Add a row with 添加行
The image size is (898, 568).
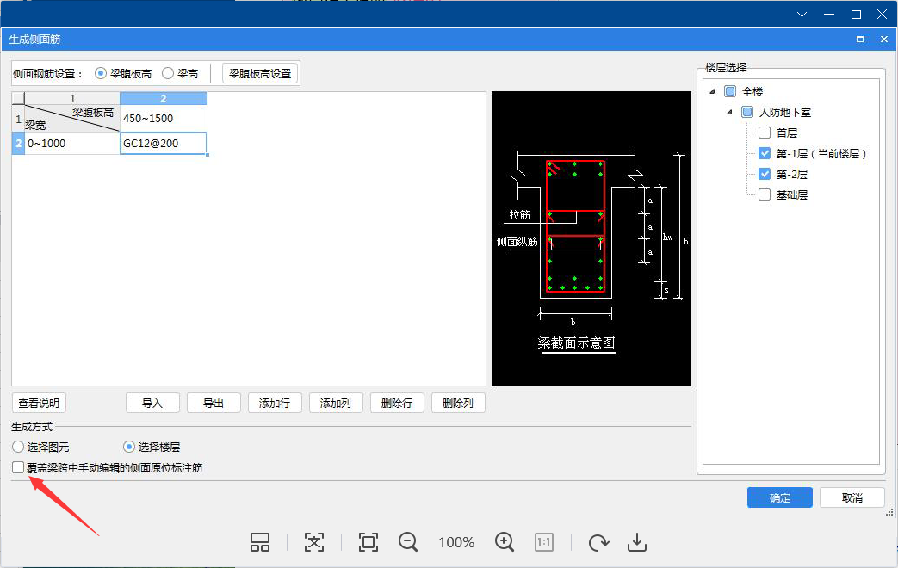tap(275, 403)
